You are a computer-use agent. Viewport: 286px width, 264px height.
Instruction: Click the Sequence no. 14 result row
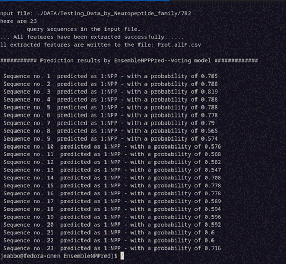112,178
